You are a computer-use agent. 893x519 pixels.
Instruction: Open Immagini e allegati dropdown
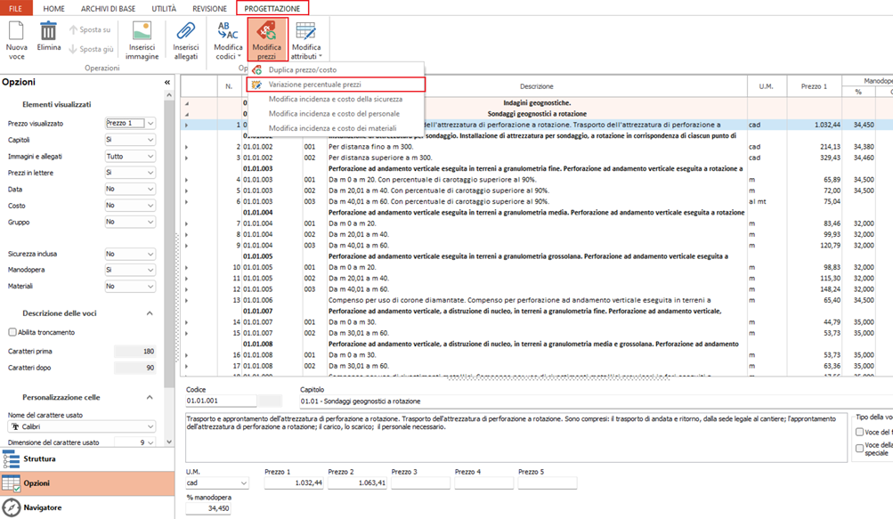tap(150, 156)
